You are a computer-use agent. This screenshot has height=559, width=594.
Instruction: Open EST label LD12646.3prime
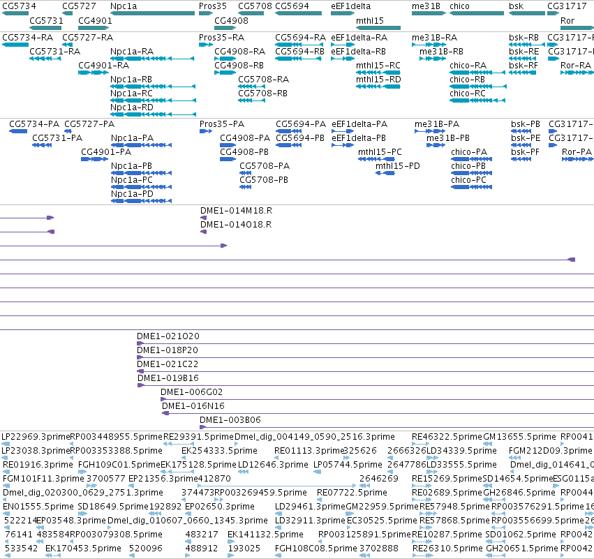click(x=273, y=465)
